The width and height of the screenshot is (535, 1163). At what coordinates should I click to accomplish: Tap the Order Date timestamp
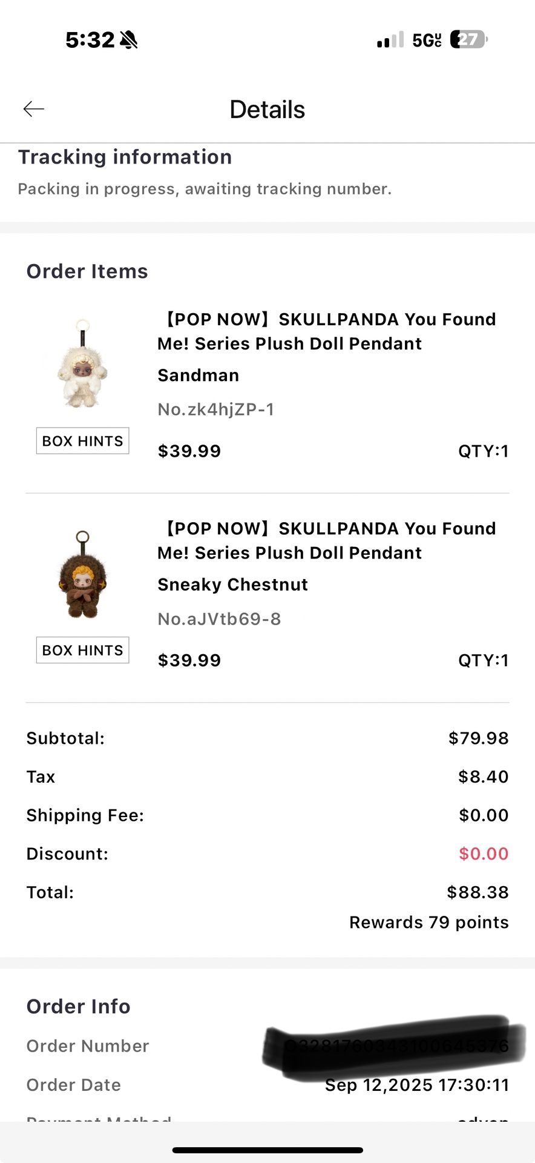click(416, 1085)
